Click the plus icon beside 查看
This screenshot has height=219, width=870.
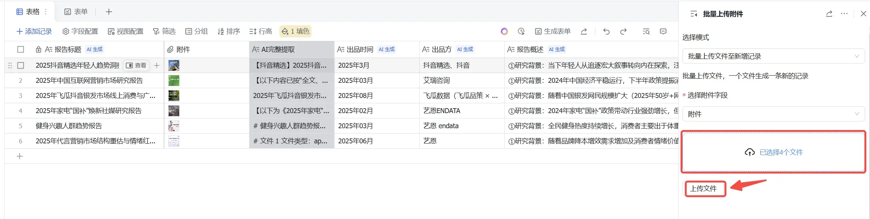[157, 65]
